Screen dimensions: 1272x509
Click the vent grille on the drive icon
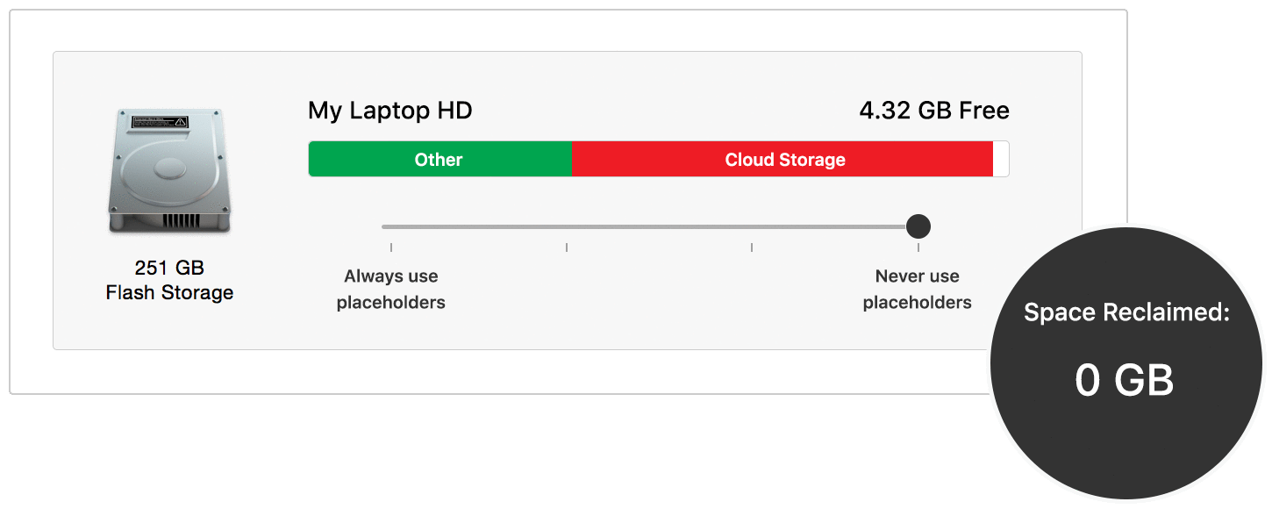tap(182, 219)
